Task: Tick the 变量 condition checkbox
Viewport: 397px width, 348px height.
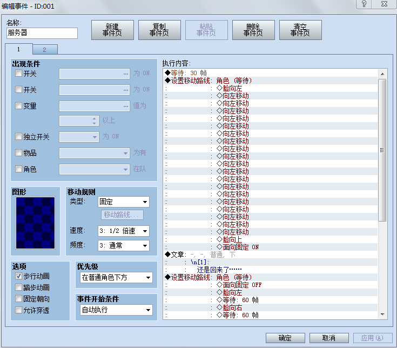Action: [18, 105]
